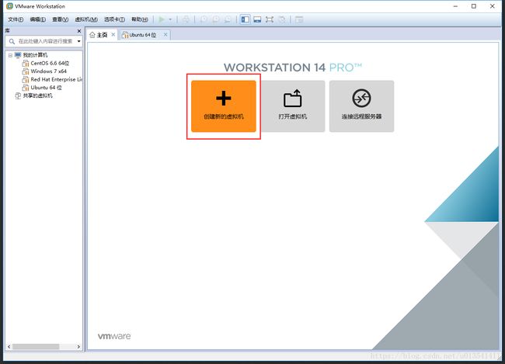
Task: Click the vmware logo at bottom
Action: 114,336
